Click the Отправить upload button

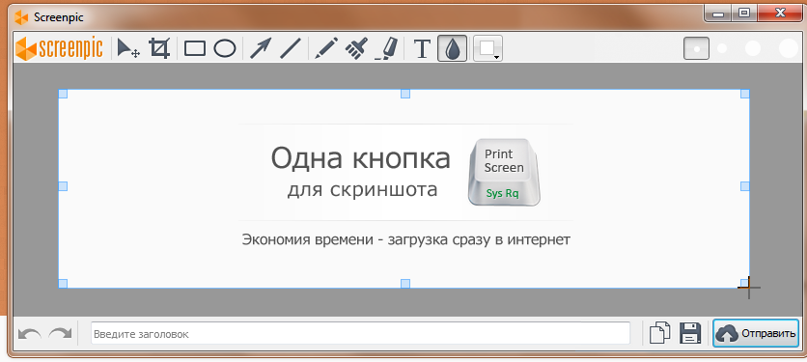coord(756,333)
